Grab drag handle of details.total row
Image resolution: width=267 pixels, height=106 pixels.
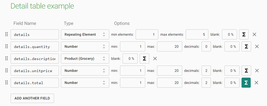tap(7, 83)
